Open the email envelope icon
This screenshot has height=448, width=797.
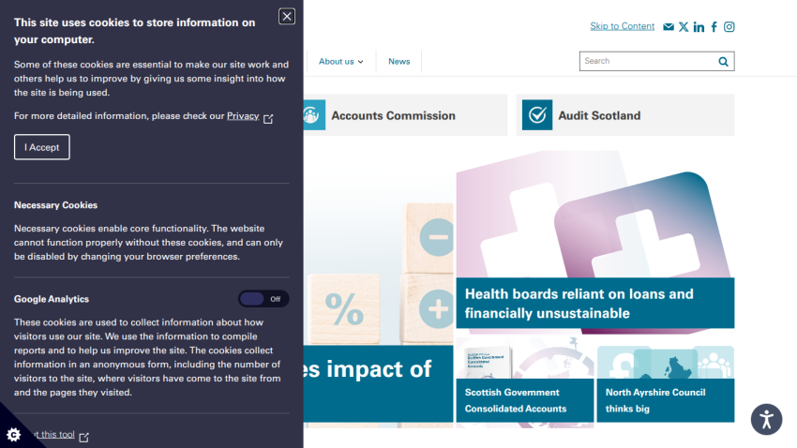click(x=669, y=27)
